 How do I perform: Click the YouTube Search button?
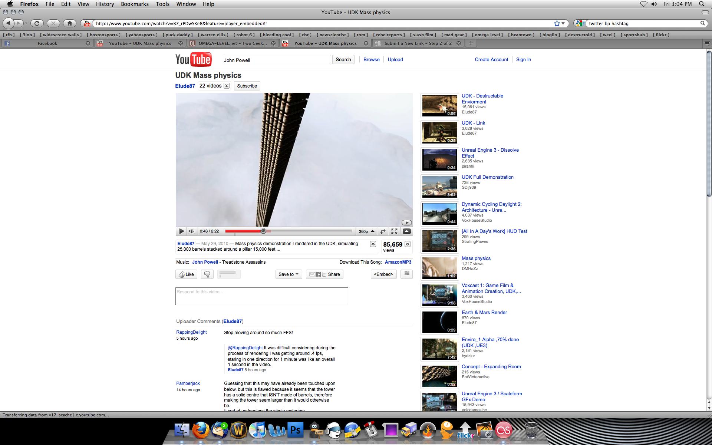point(343,60)
